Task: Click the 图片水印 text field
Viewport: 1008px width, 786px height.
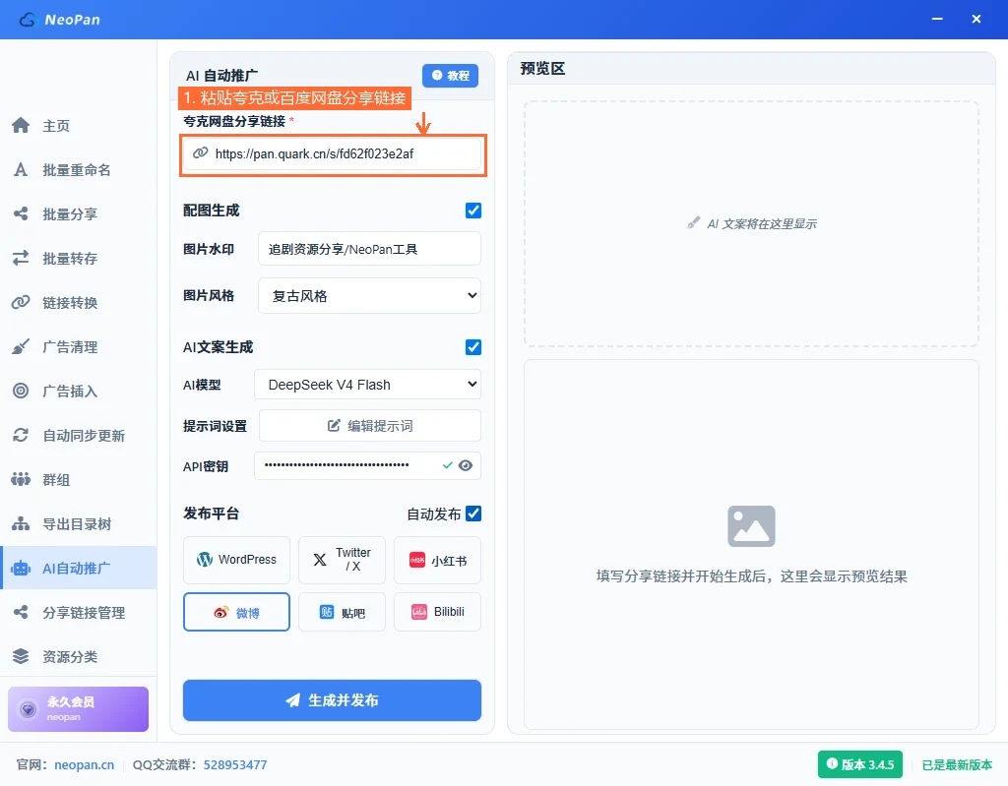Action: click(x=370, y=249)
